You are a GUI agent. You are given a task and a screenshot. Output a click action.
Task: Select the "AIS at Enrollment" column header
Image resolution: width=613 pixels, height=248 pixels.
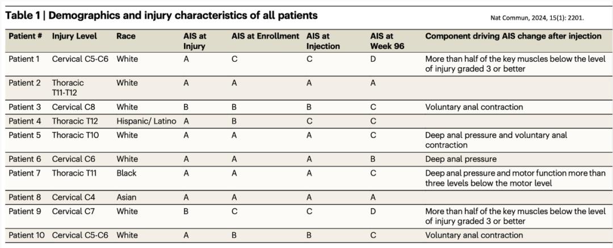pyautogui.click(x=265, y=36)
